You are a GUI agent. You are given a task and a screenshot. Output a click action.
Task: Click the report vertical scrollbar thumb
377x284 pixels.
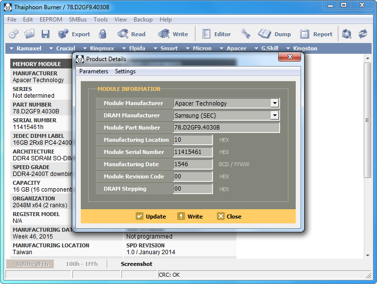click(x=368, y=120)
